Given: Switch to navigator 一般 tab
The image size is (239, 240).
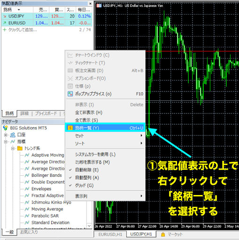Looking at the screenshot, I should (9, 232).
